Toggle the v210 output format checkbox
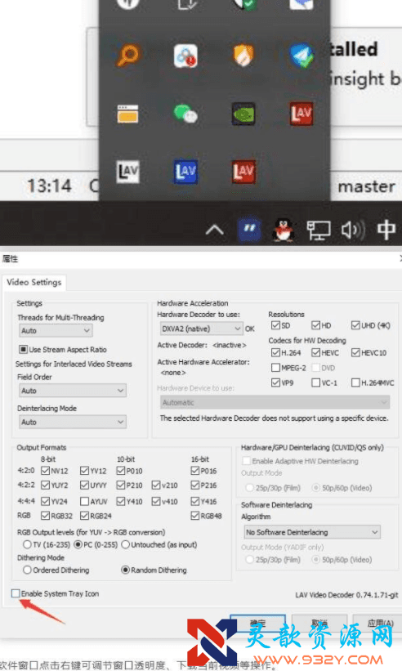Screen dimensions: 402x671 pos(156,485)
